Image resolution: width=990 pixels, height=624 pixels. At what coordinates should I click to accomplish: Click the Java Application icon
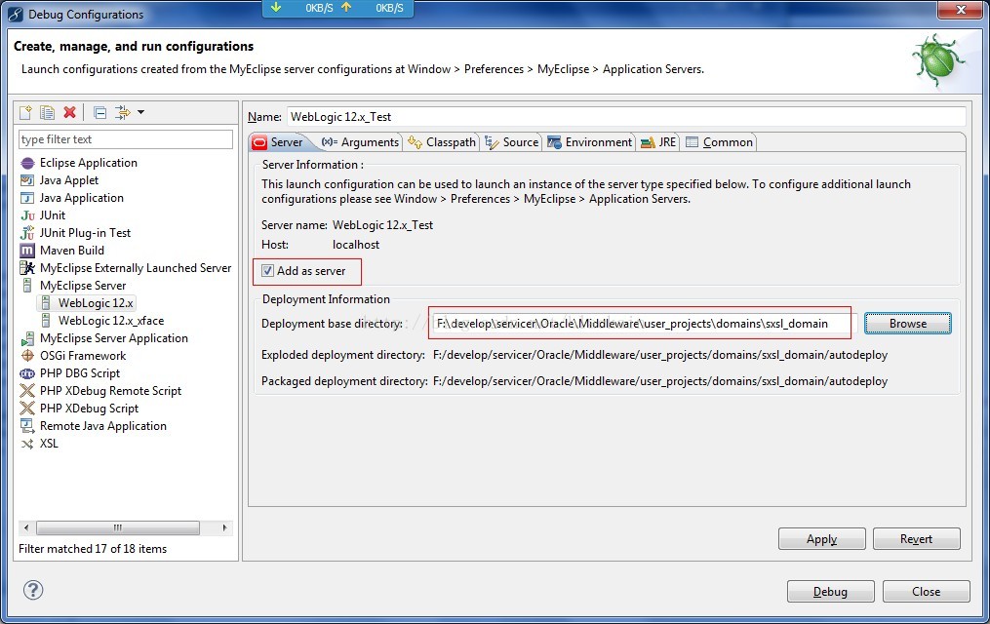pyautogui.click(x=27, y=198)
